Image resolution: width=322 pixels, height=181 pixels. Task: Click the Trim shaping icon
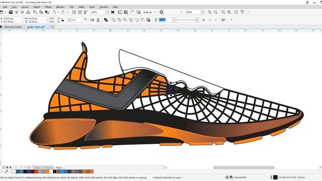(119, 20)
